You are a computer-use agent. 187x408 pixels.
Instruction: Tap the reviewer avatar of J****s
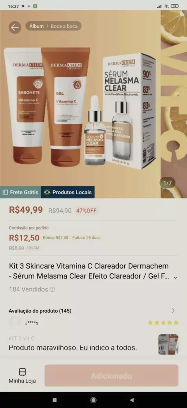[15, 323]
